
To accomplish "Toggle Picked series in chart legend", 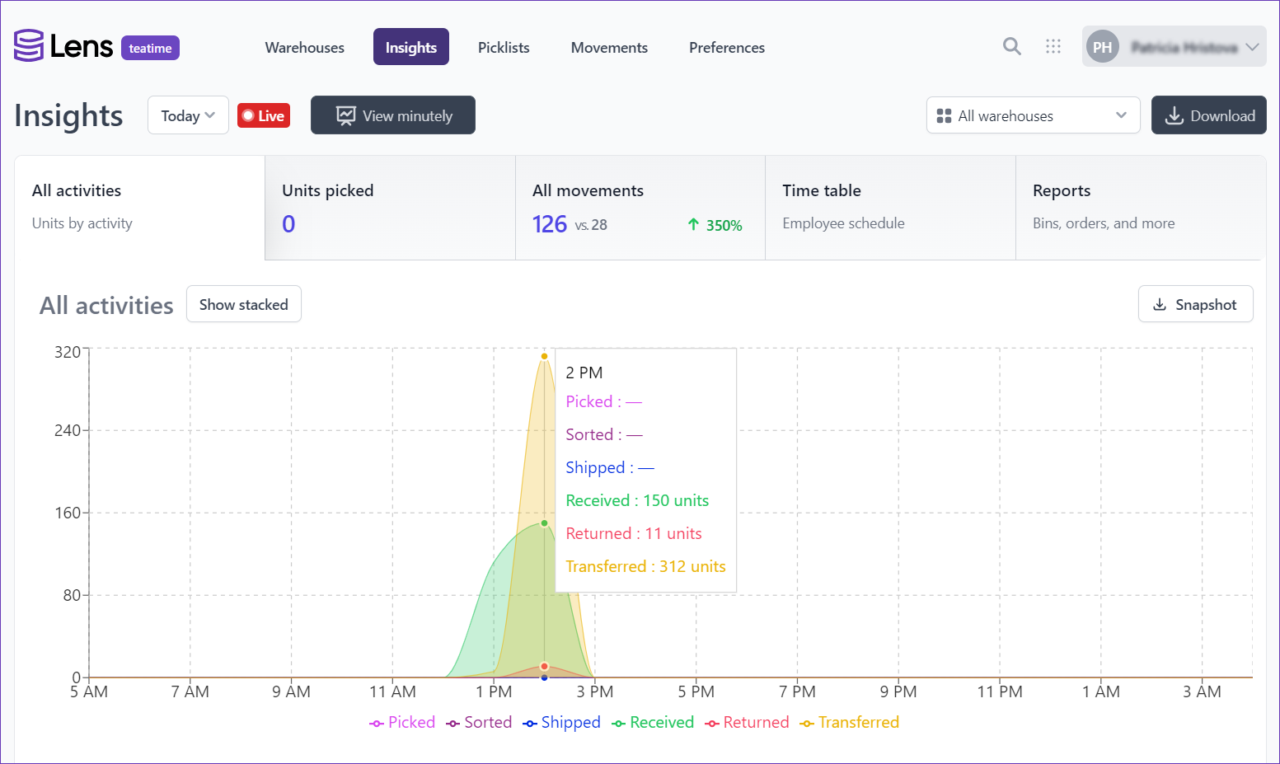I will [402, 723].
